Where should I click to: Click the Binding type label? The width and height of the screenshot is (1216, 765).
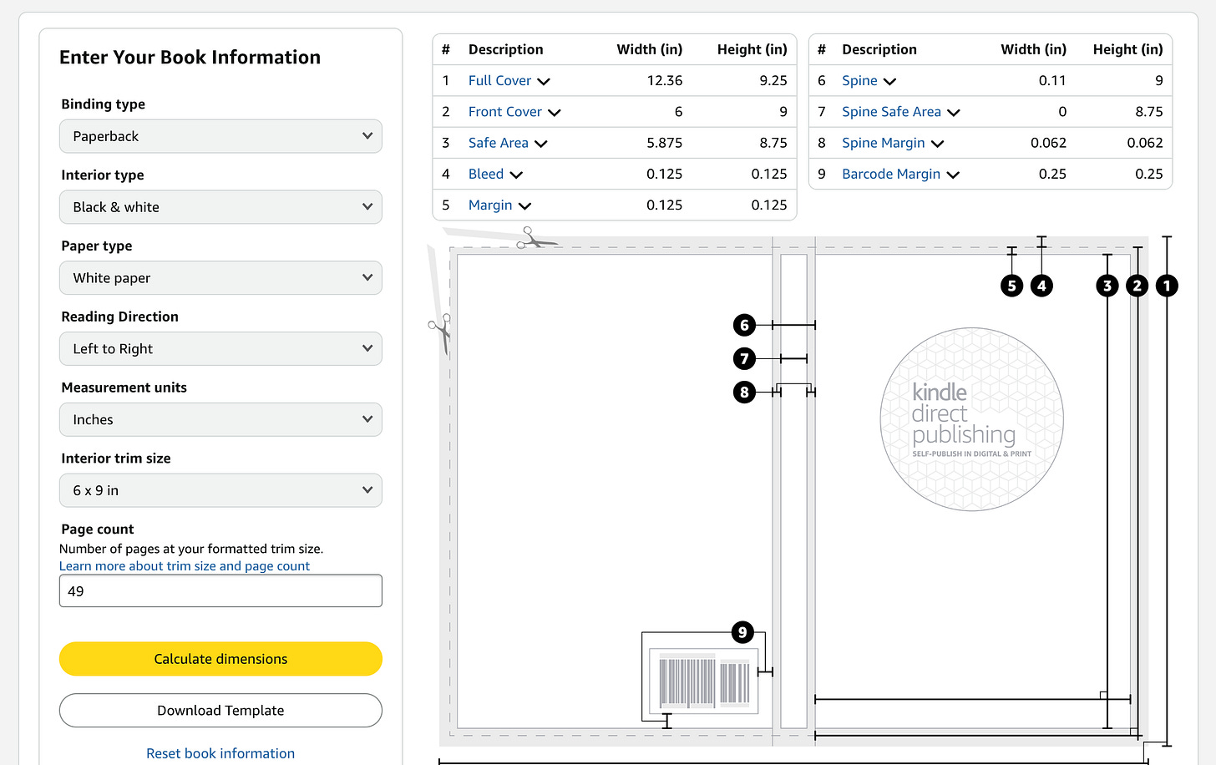pos(104,104)
